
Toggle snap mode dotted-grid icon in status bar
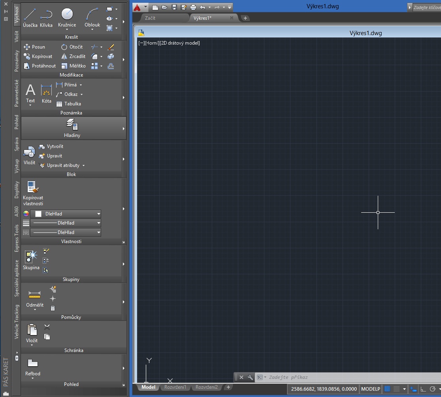pos(397,389)
